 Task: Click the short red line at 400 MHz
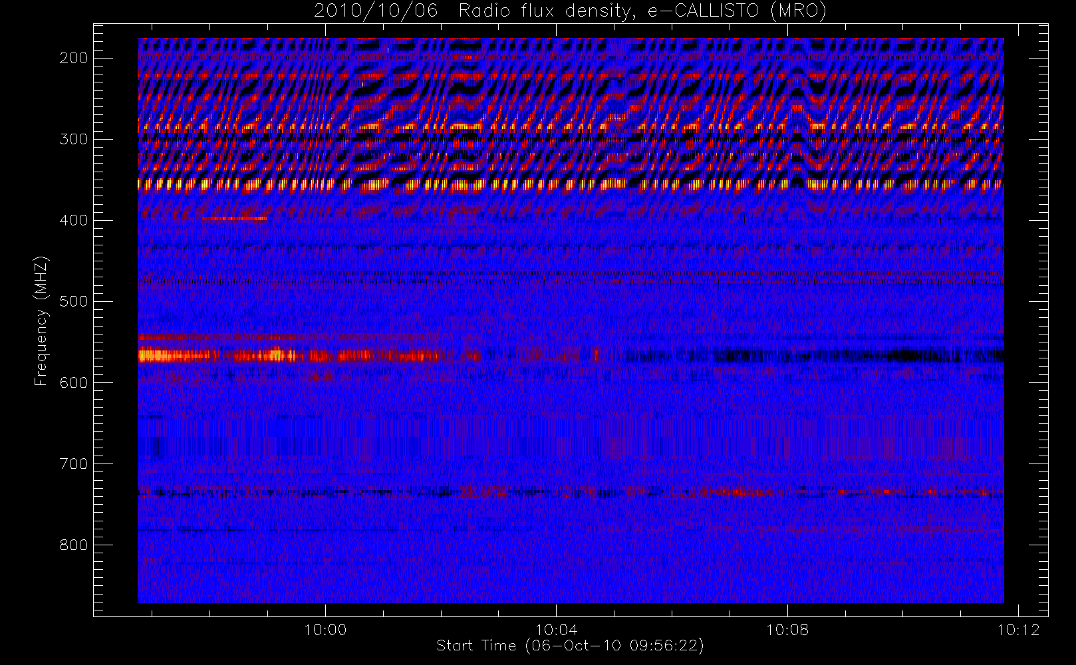(x=234, y=218)
